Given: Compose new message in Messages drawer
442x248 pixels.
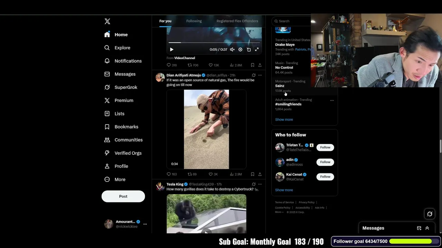Looking at the screenshot, I should pos(419,228).
